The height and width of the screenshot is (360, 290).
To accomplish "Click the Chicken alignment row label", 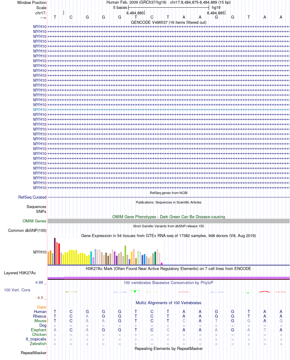I will click(x=39, y=334).
